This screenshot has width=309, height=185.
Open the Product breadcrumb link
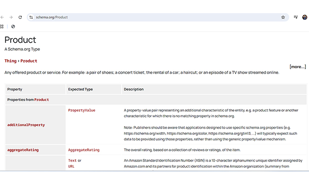[x=29, y=61]
